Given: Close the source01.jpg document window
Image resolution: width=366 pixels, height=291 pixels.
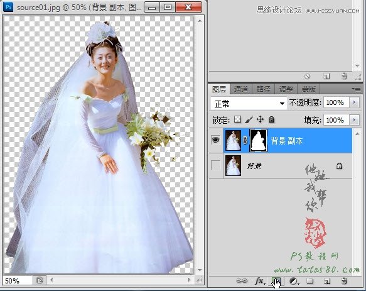Looking at the screenshot, I should (188, 7).
